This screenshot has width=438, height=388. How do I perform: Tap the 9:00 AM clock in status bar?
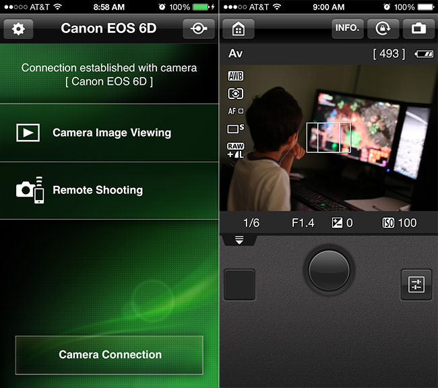[x=329, y=7]
